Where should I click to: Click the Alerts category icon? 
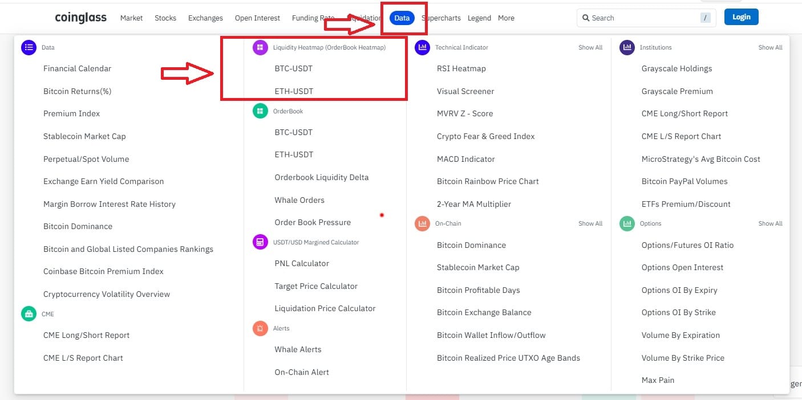click(x=260, y=328)
